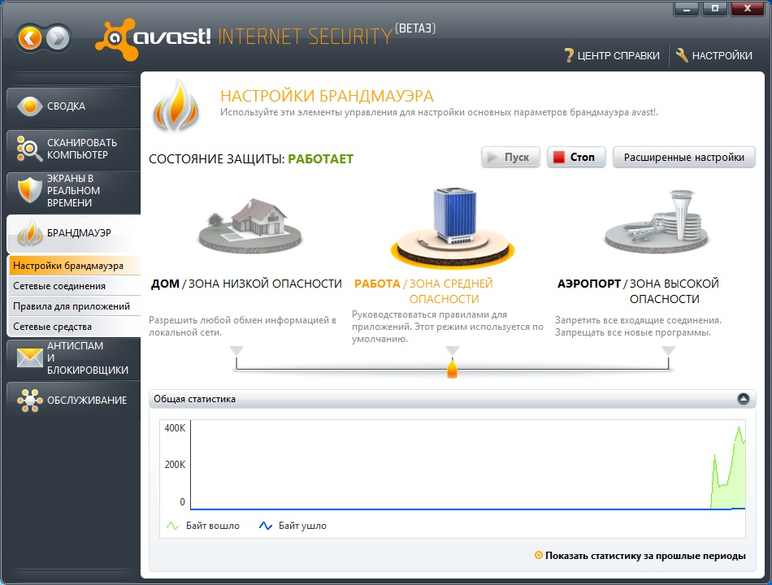
Task: Open АНТИСПАМ И БЛОКИРОВЩИКИ section
Action: (74, 358)
